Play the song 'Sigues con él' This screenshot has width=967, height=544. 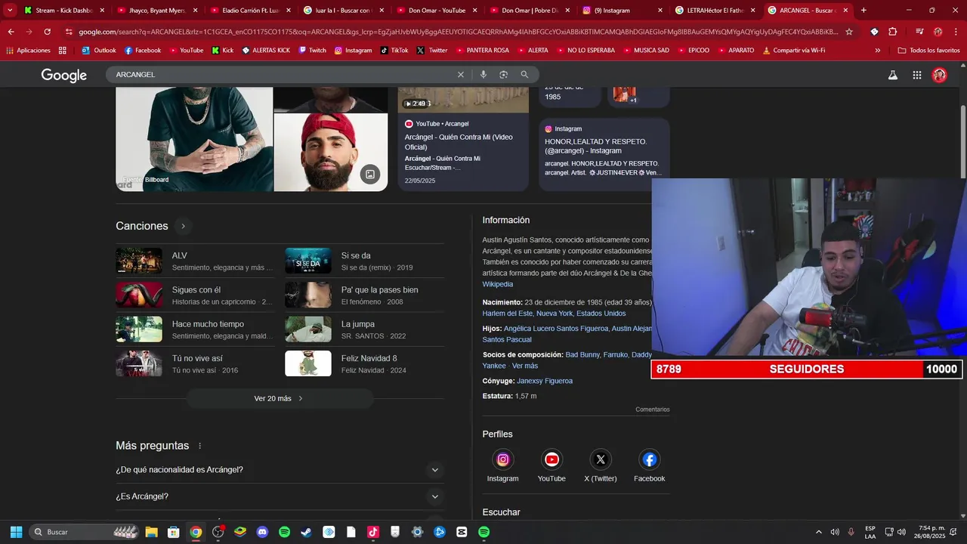(195, 295)
